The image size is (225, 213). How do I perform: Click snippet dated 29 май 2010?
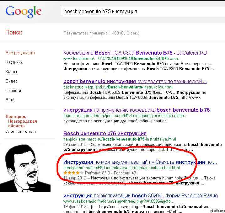click(142, 147)
